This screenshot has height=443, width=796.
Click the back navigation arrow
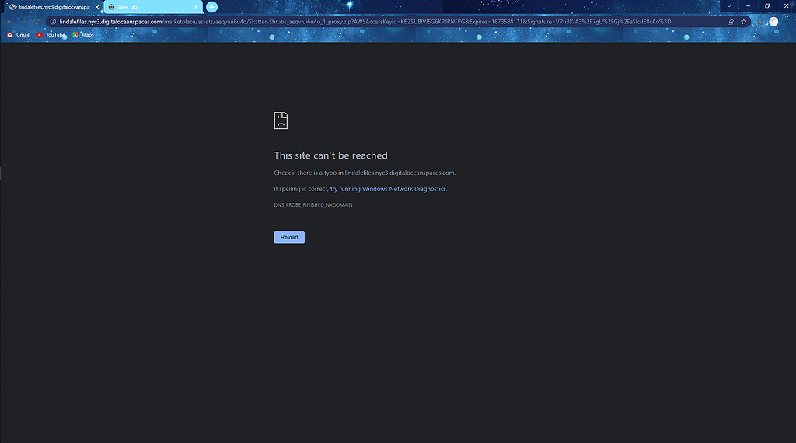tap(10, 21)
